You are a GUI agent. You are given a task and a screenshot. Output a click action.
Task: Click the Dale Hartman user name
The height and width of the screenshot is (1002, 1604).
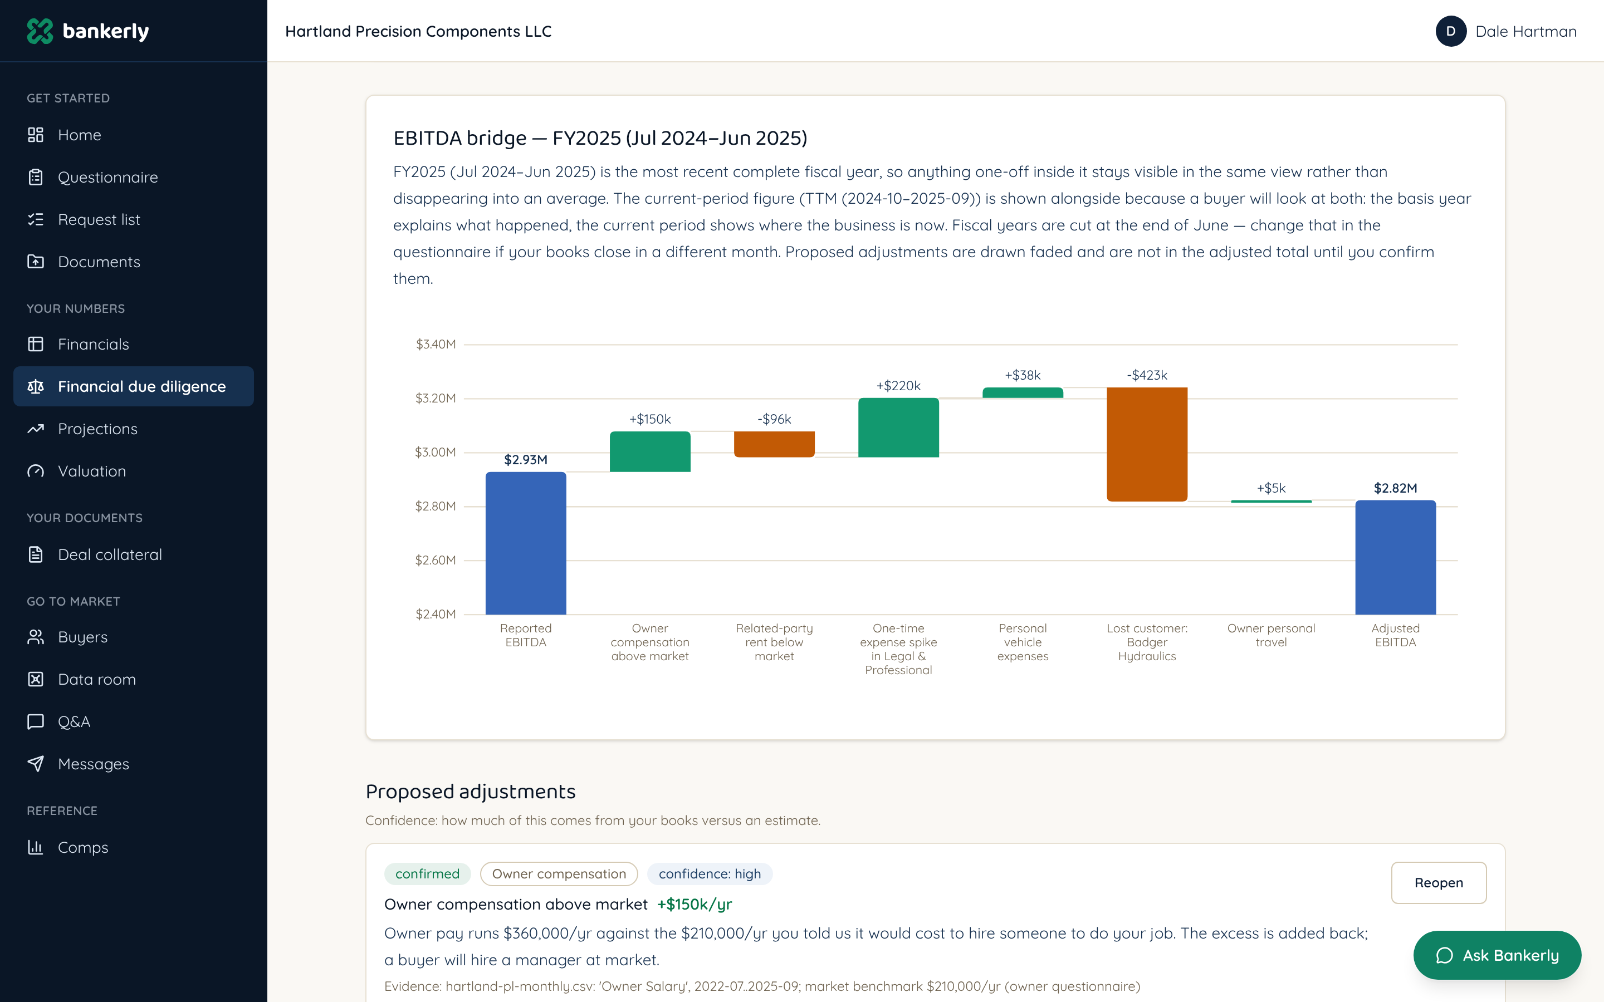1526,31
